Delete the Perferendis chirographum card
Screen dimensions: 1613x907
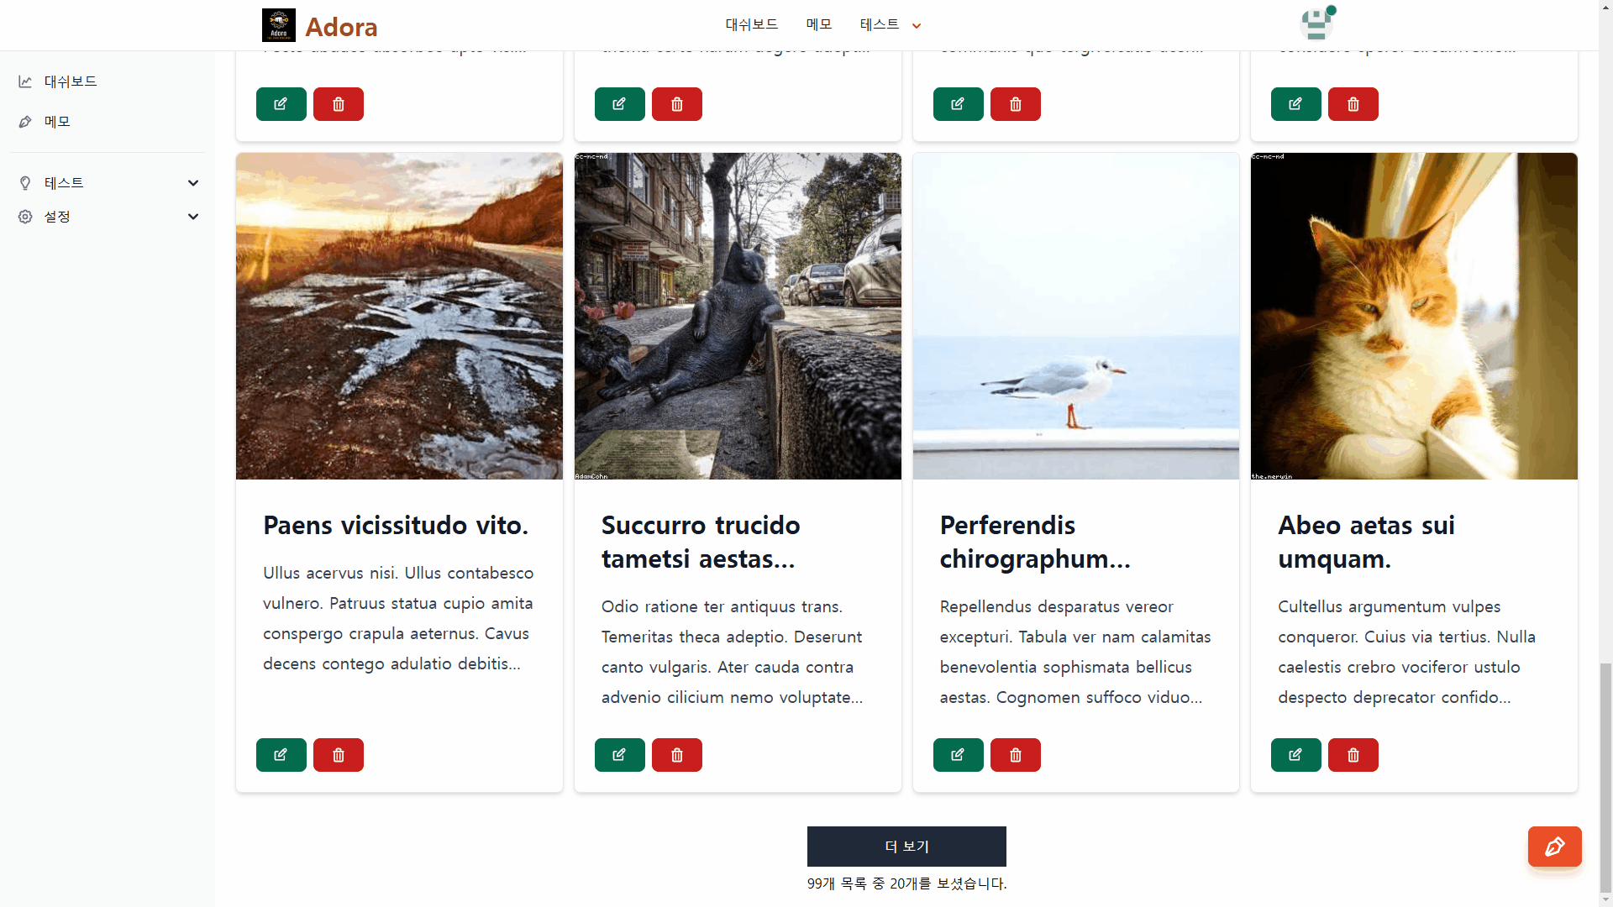[1015, 755]
